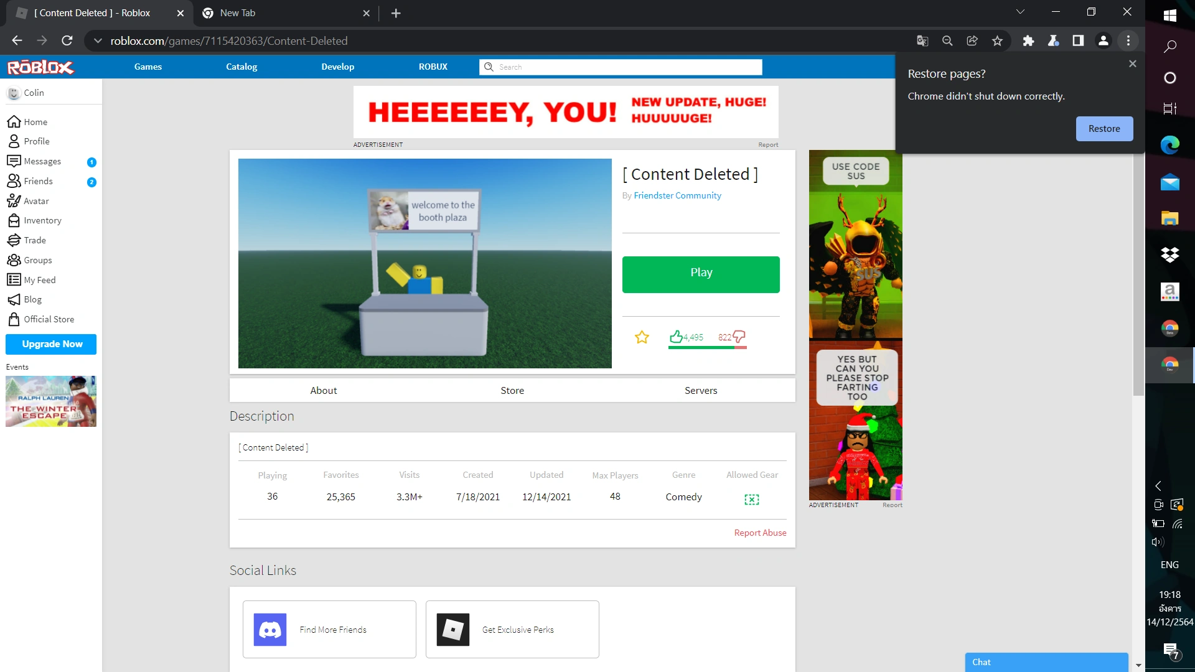Screen dimensions: 1195x672
Task: Click the Restore button in Chrome popup
Action: tap(1104, 129)
